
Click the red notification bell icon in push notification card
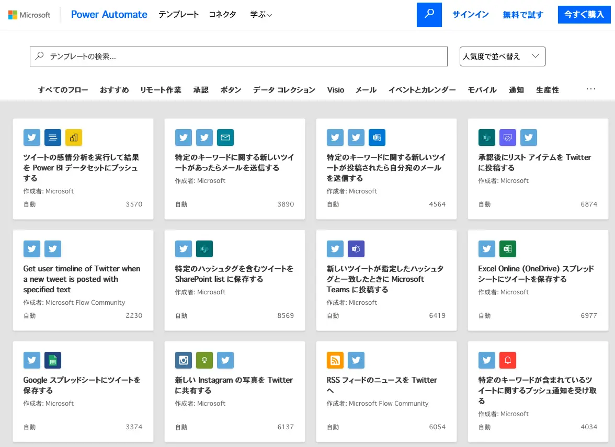coord(507,360)
